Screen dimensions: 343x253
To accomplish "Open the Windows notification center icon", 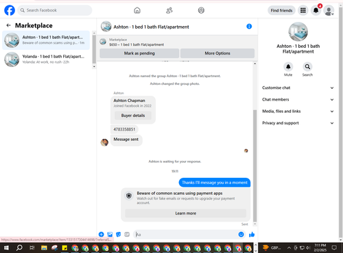I will 334,248.
